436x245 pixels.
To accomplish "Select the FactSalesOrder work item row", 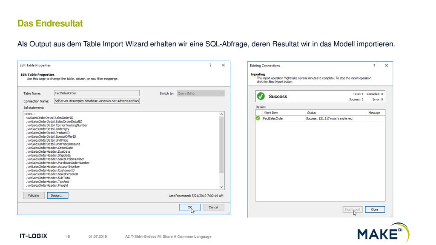I will pos(320,118).
